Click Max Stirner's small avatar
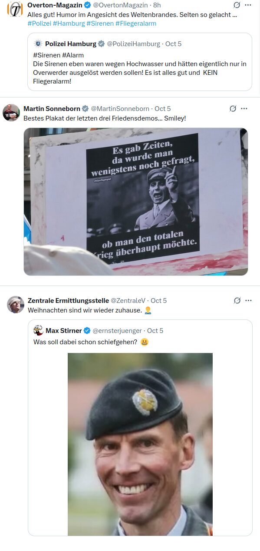 tap(38, 330)
